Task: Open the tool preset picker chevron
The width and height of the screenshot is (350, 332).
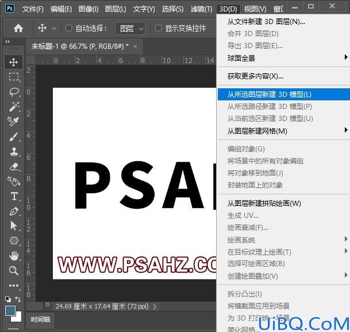Action: point(54,29)
